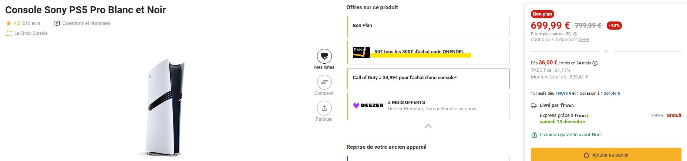The image size is (687, 161).
Task: Click the star rating icon
Action: click(9, 23)
